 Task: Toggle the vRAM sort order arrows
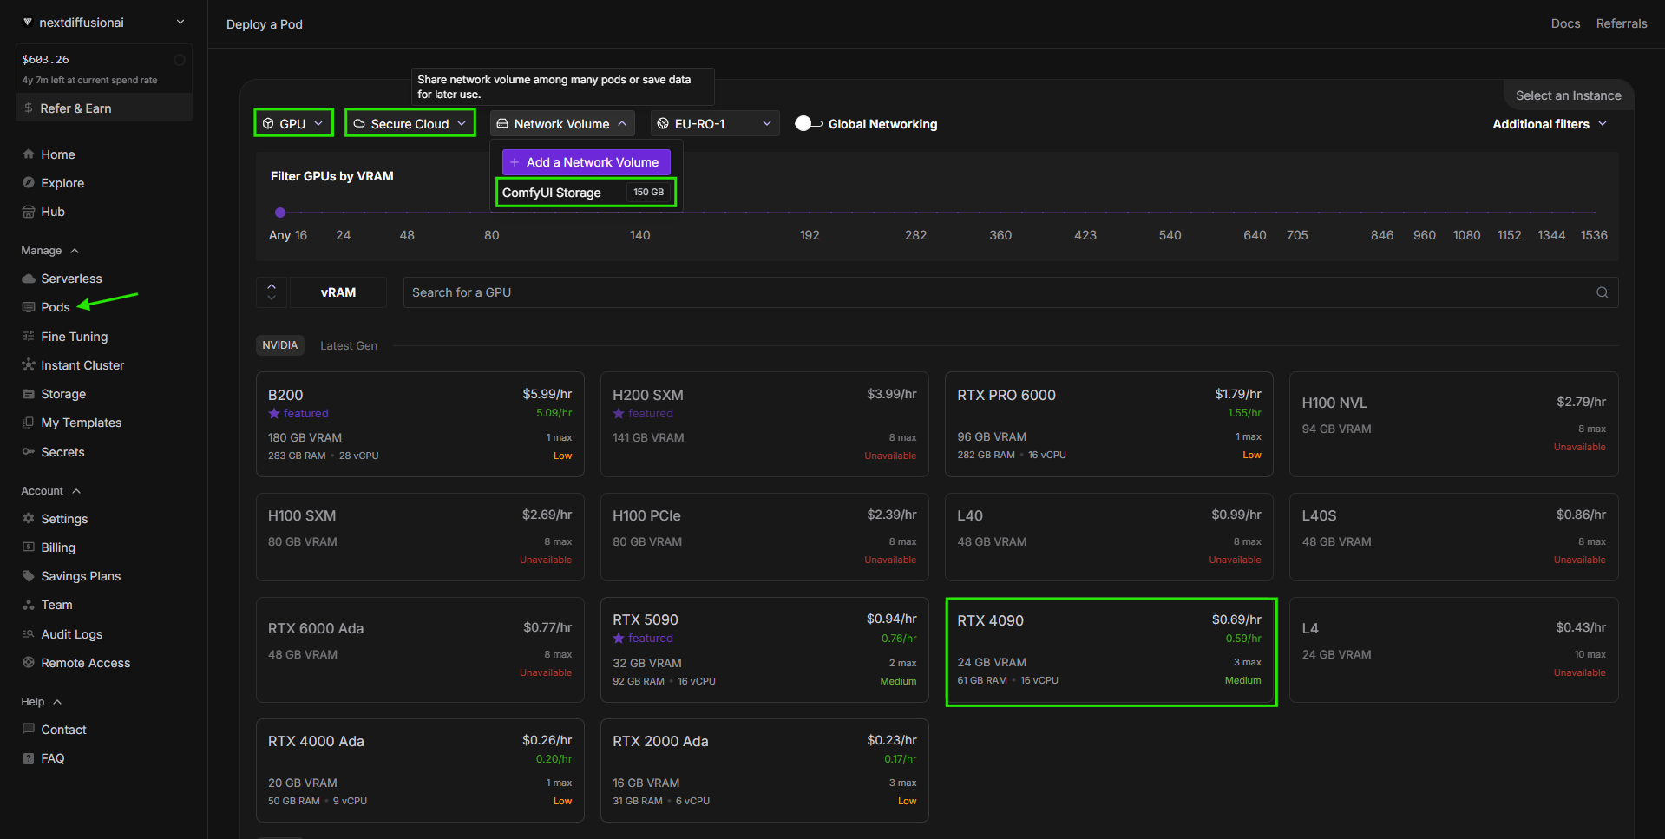pos(272,292)
